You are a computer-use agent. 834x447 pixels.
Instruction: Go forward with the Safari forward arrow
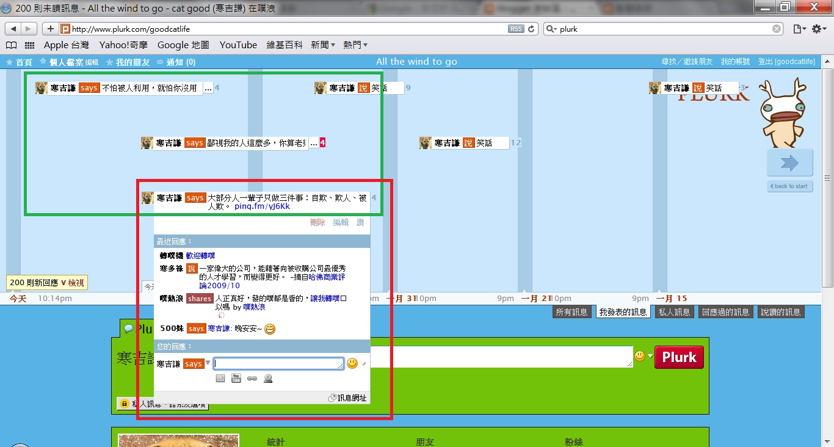[30, 29]
